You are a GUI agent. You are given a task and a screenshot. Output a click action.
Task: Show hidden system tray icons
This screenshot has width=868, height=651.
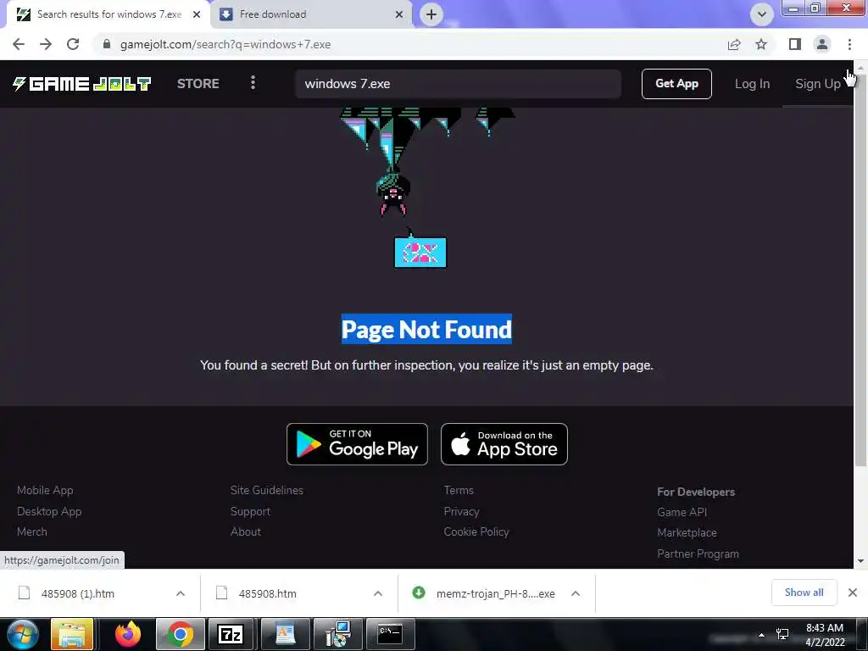(x=762, y=635)
